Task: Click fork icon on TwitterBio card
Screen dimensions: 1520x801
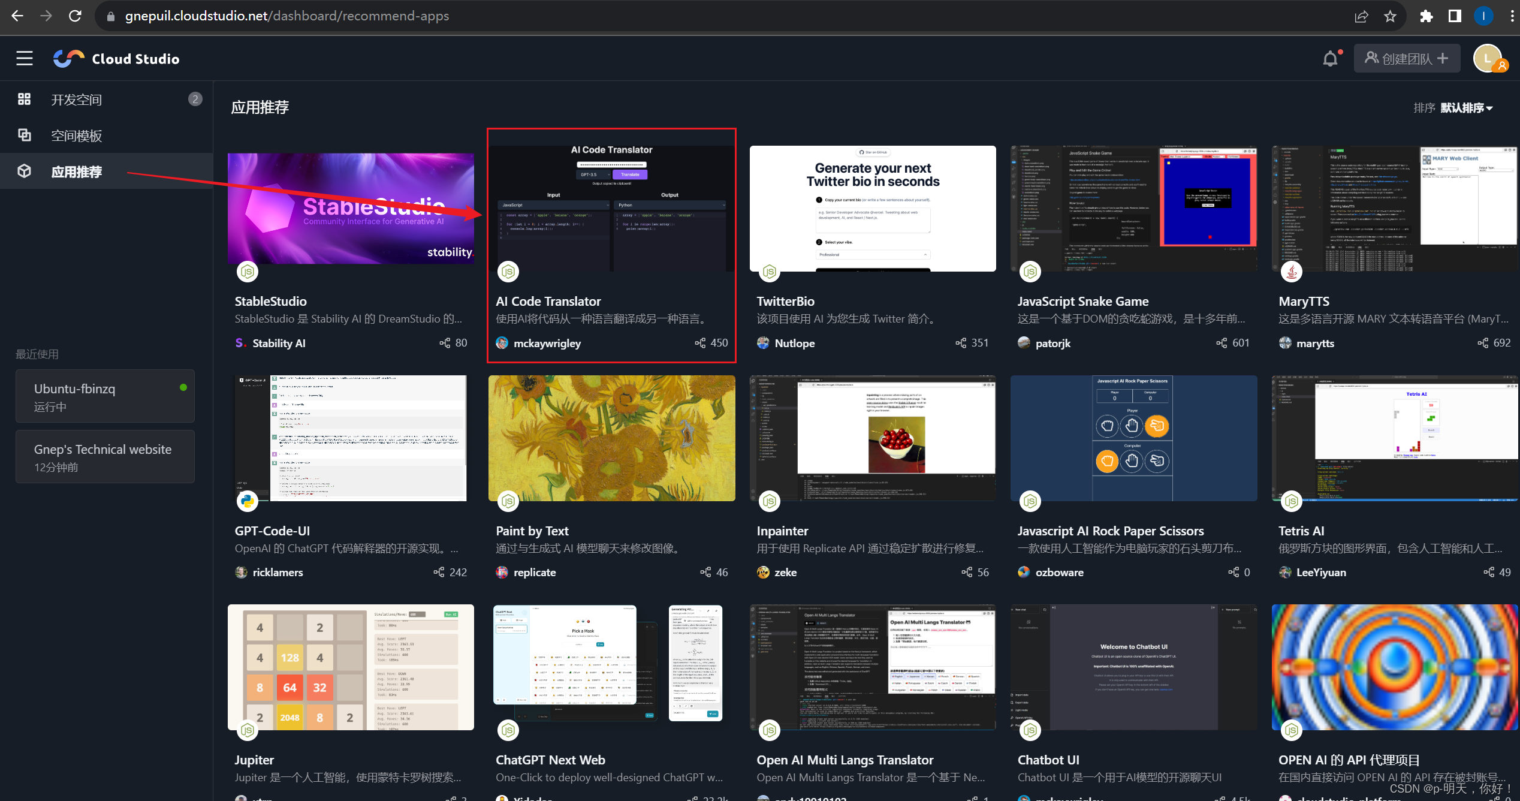Action: (x=961, y=343)
